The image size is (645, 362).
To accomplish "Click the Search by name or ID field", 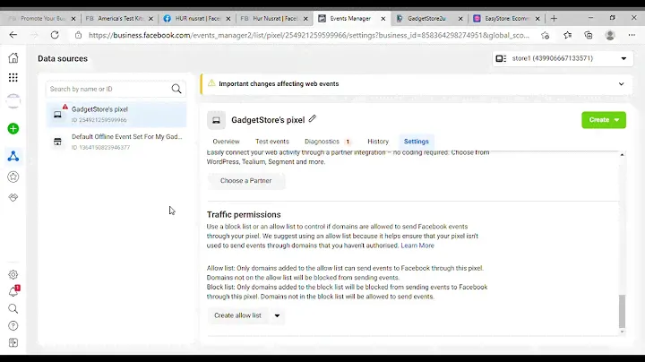I will tap(108, 89).
